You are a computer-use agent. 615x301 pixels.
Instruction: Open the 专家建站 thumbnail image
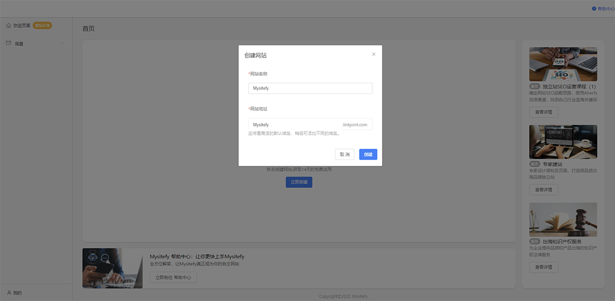tap(563, 142)
